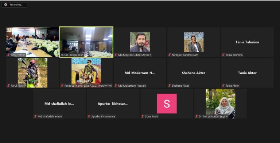Select the SERAC Bangladesh active speaker video
The height and width of the screenshot is (143, 280).
pos(86,42)
